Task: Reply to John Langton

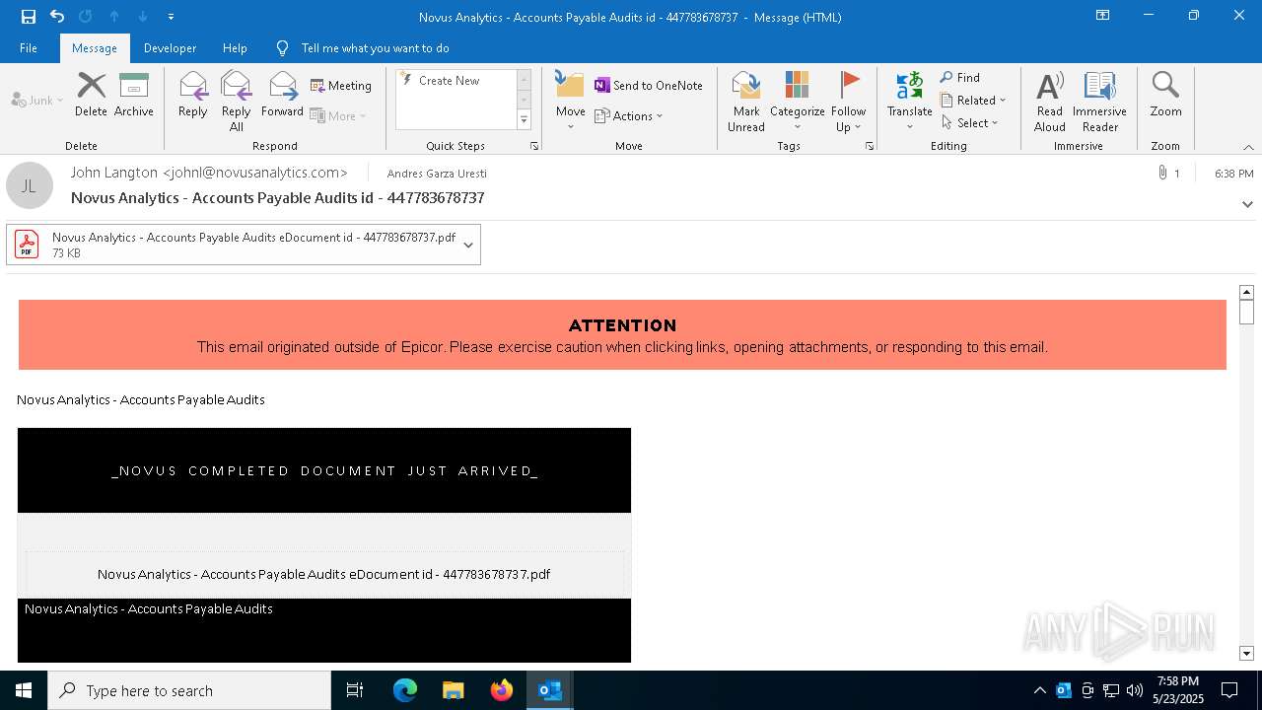Action: coord(193,96)
